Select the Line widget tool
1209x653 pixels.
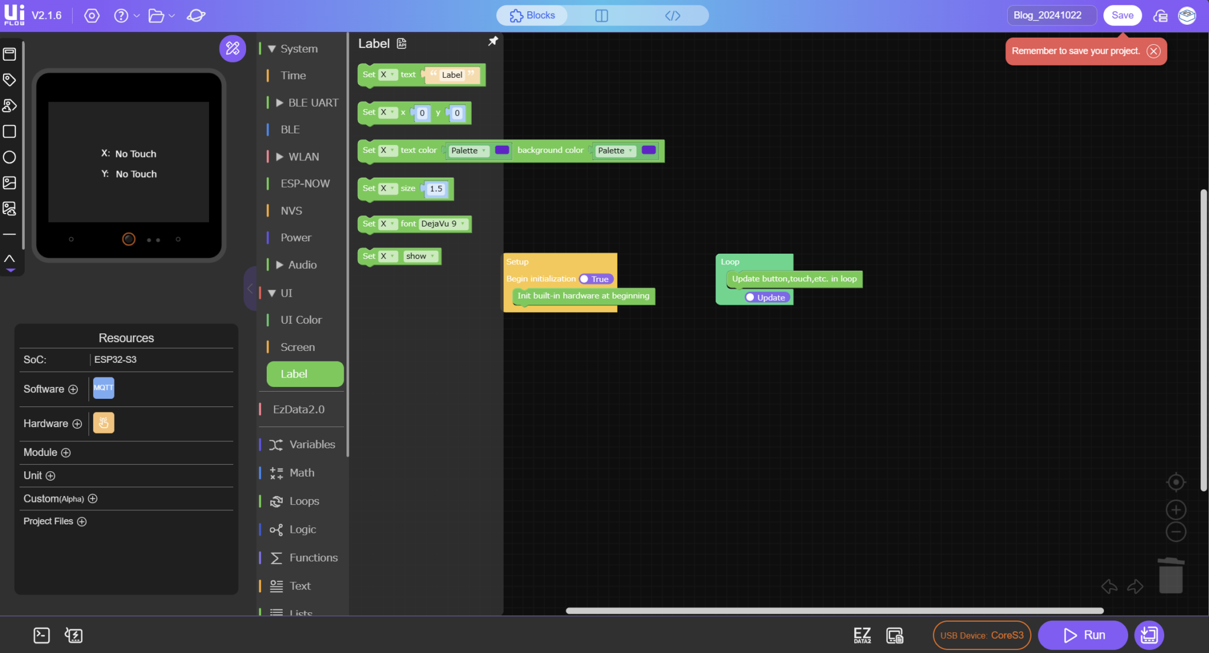pos(9,234)
